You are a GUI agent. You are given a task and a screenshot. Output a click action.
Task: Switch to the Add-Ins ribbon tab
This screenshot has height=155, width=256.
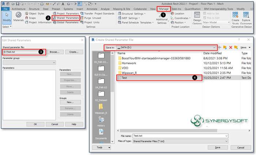177,9
